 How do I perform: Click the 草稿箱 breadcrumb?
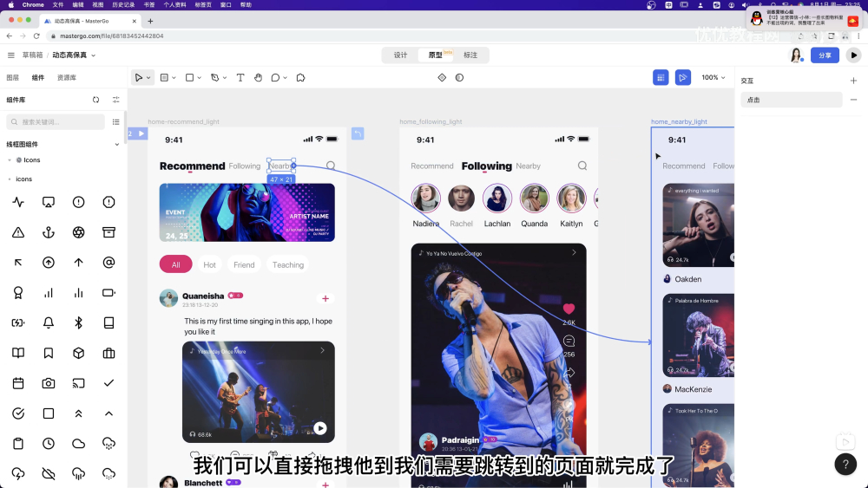32,55
